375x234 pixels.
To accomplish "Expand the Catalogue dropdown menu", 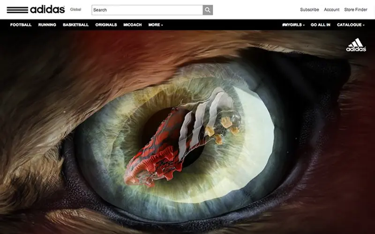I will (351, 25).
